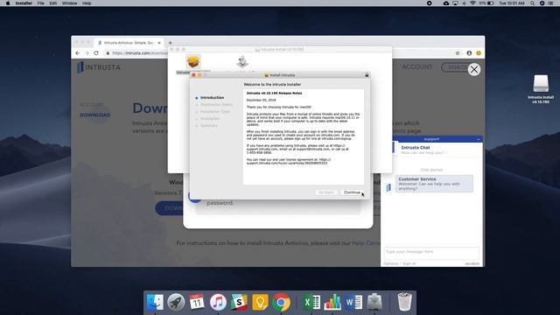Image resolution: width=560 pixels, height=315 pixels.
Task: Click the Wi-Fi icon in menu bar
Action: pos(472,3)
